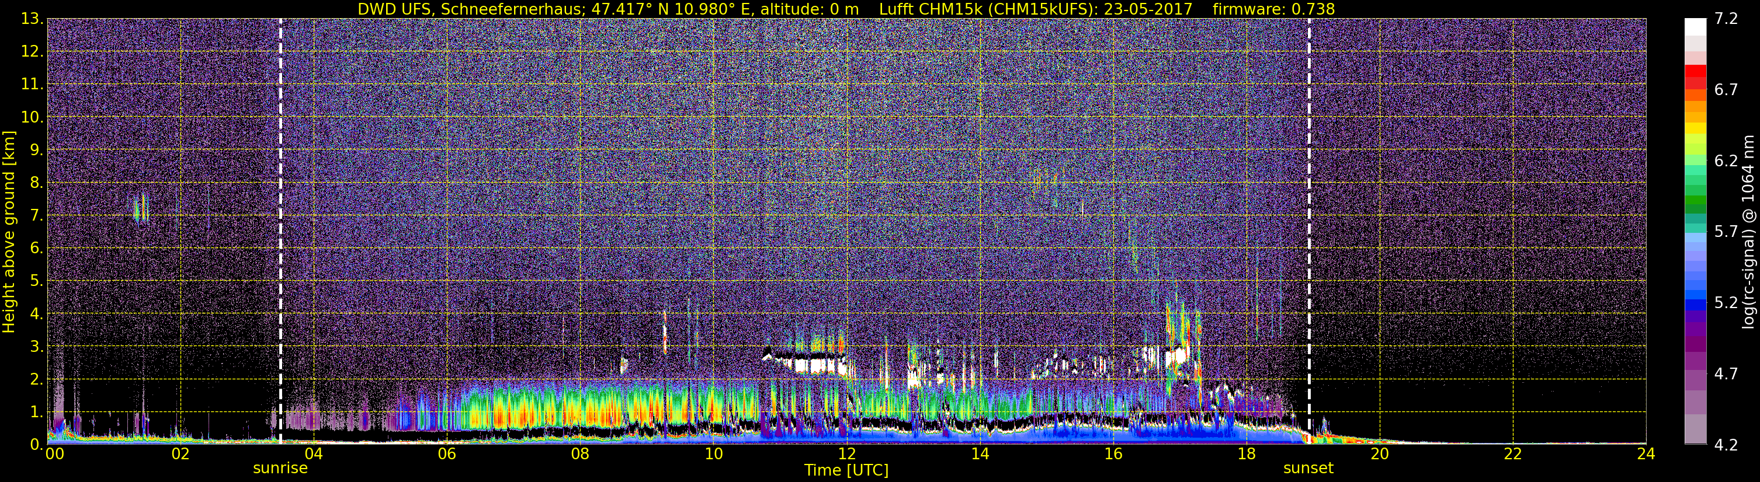The width and height of the screenshot is (1760, 482).
Task: Click the colorbar tick value "5.7"
Action: 1726,232
